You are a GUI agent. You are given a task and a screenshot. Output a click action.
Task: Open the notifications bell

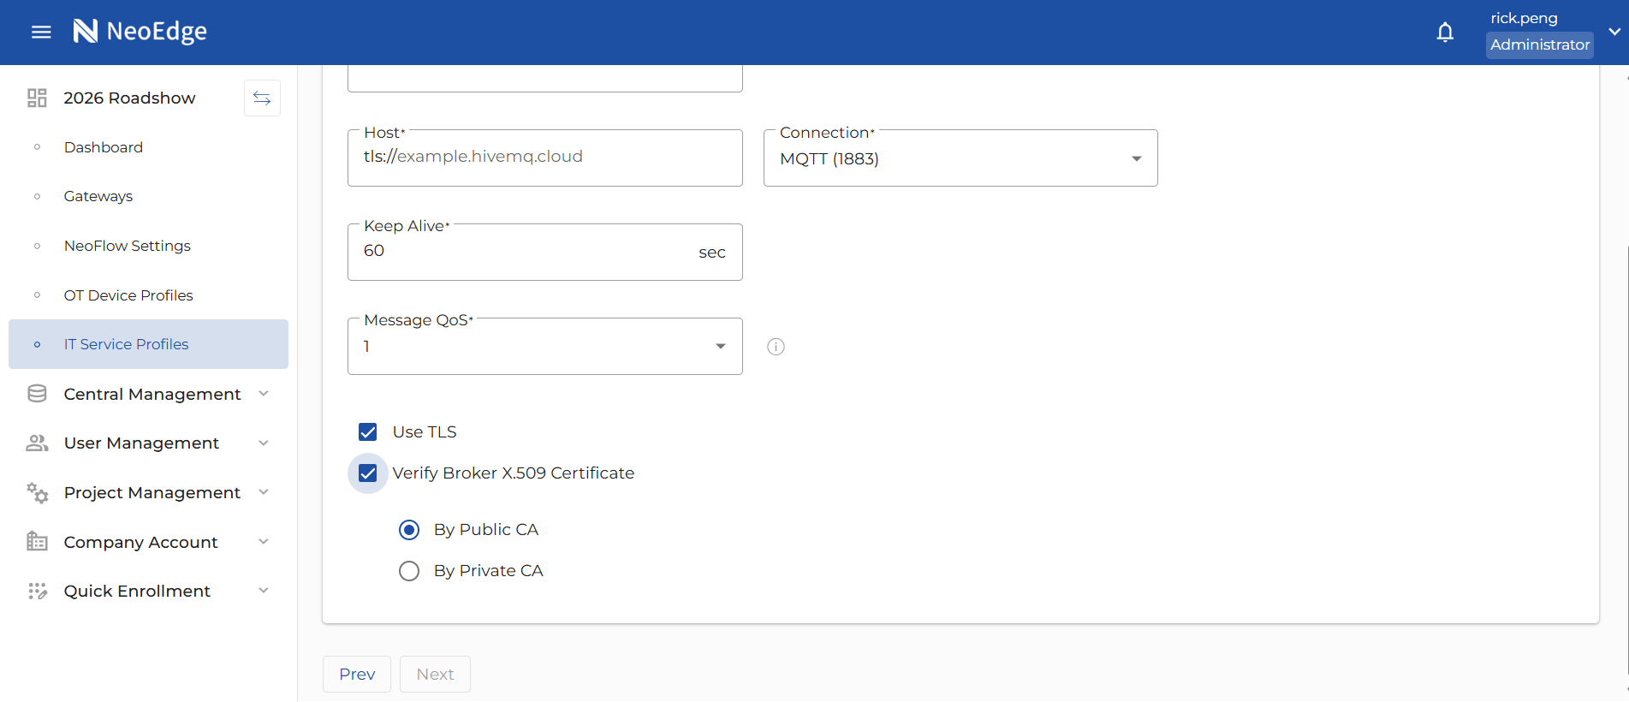1445,32
